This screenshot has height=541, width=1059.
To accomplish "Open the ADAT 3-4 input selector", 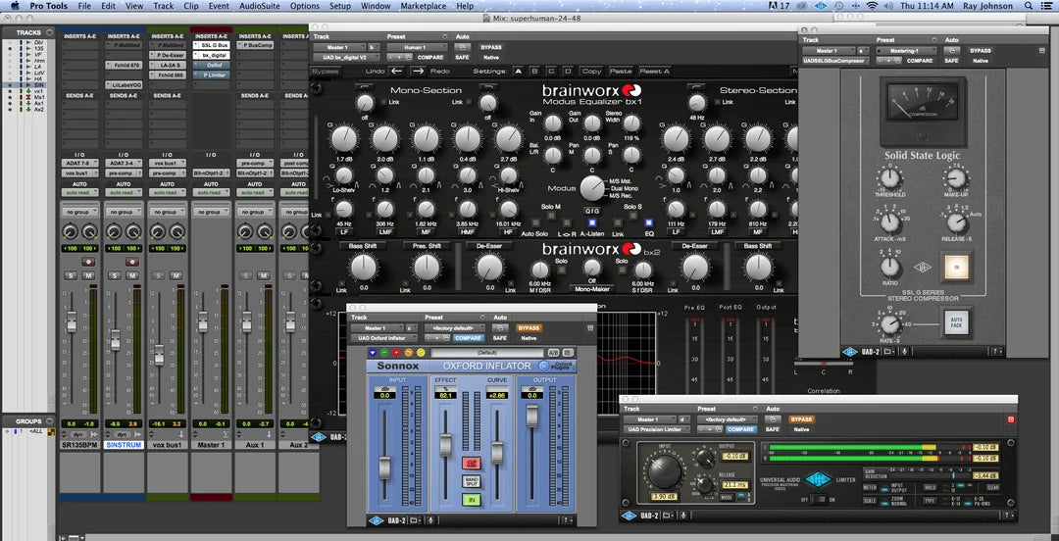I will 123,163.
